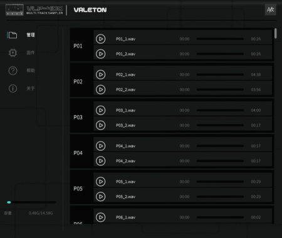The image size is (282, 238).
Task: Open the file management folder icon
Action: coord(13,35)
